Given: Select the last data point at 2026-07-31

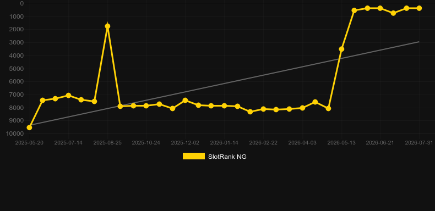Looking at the screenshot, I should [x=419, y=8].
